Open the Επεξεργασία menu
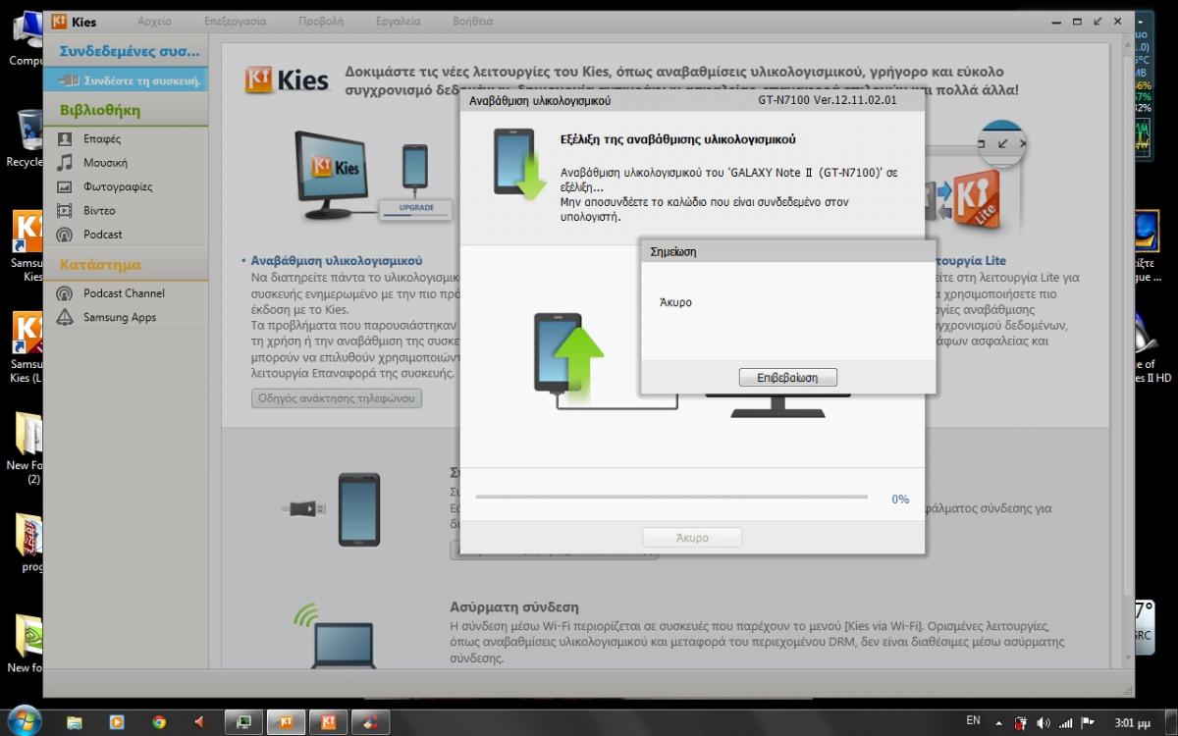Screen dimensions: 1178x736 click(236, 21)
